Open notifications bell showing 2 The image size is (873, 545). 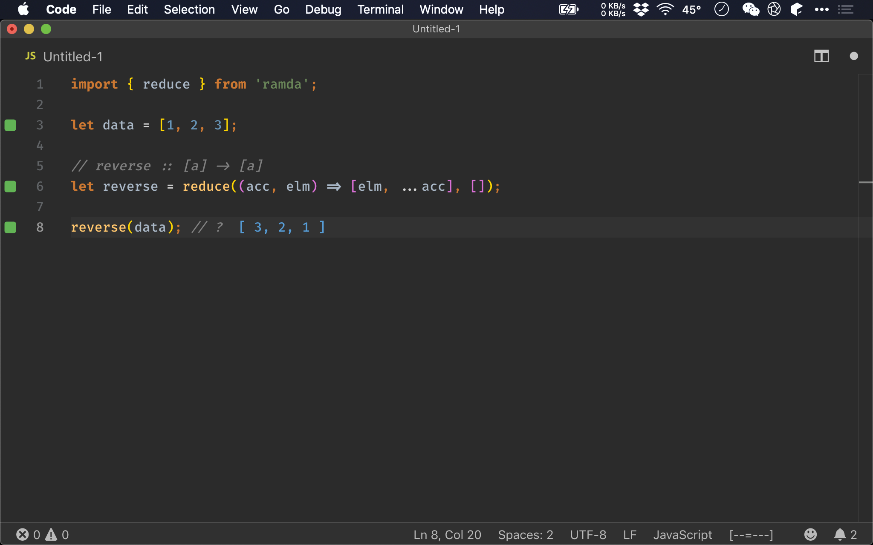point(845,534)
